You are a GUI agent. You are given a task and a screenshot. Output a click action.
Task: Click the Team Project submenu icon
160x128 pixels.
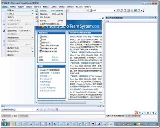[37, 17]
